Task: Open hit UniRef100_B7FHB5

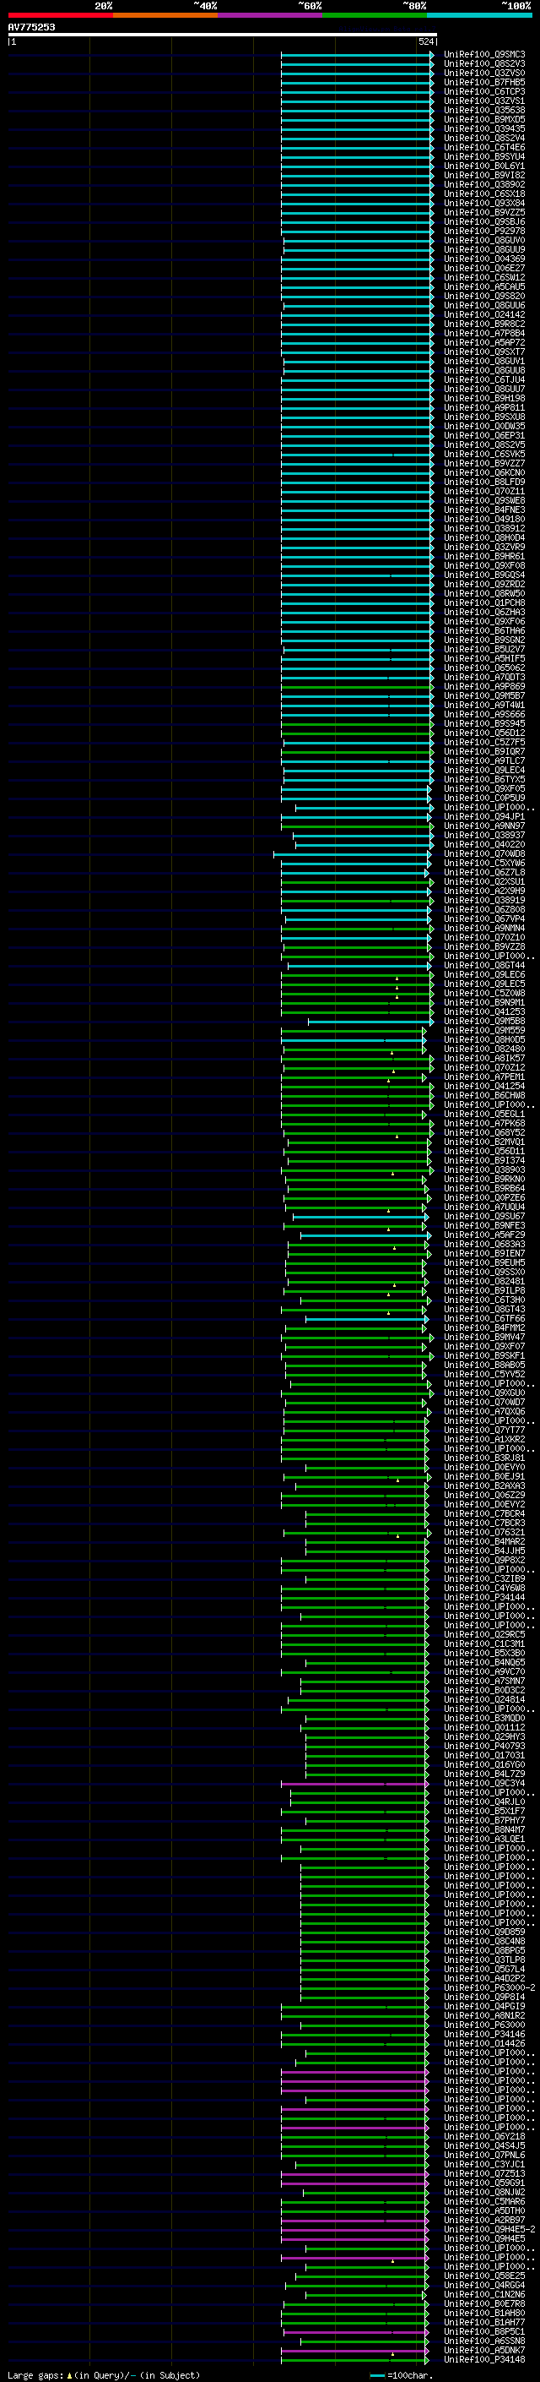Action: pyautogui.click(x=484, y=82)
